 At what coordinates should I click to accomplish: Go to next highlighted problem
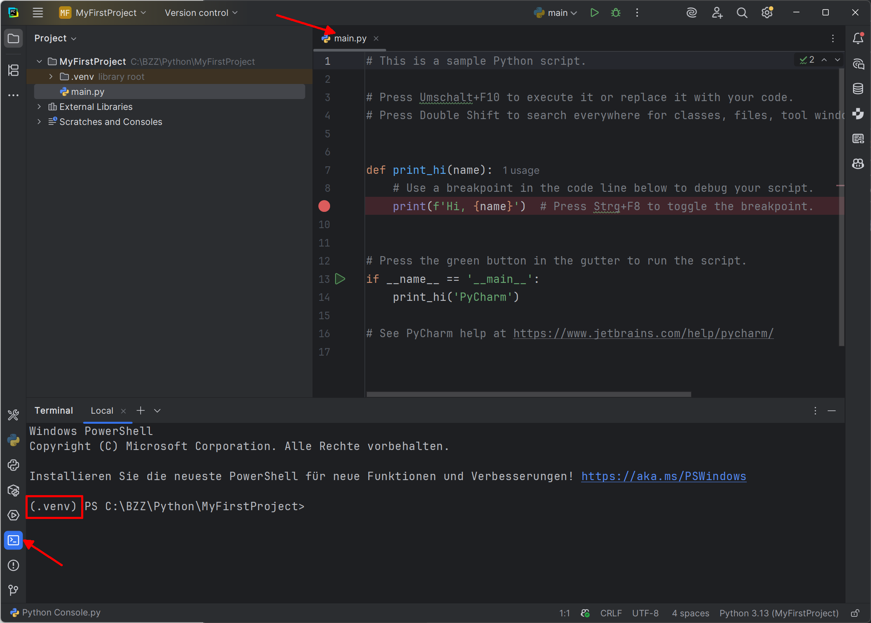point(838,60)
